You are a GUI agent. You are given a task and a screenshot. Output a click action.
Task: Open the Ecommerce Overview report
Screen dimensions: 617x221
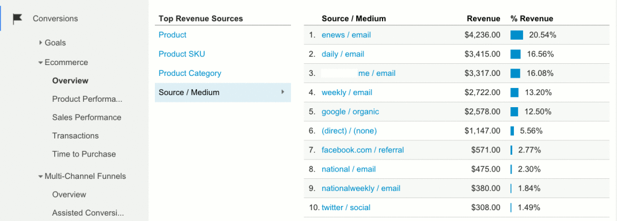(x=70, y=81)
